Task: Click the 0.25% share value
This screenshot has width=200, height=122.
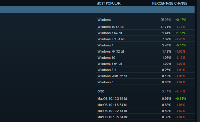Action: (167, 70)
